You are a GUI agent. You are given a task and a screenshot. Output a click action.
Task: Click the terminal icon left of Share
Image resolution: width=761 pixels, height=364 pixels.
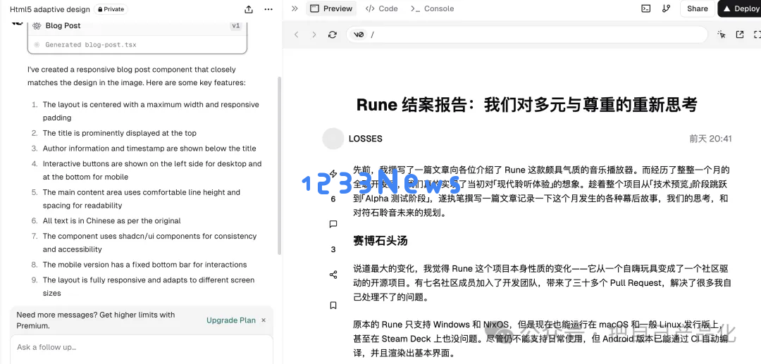tap(646, 8)
